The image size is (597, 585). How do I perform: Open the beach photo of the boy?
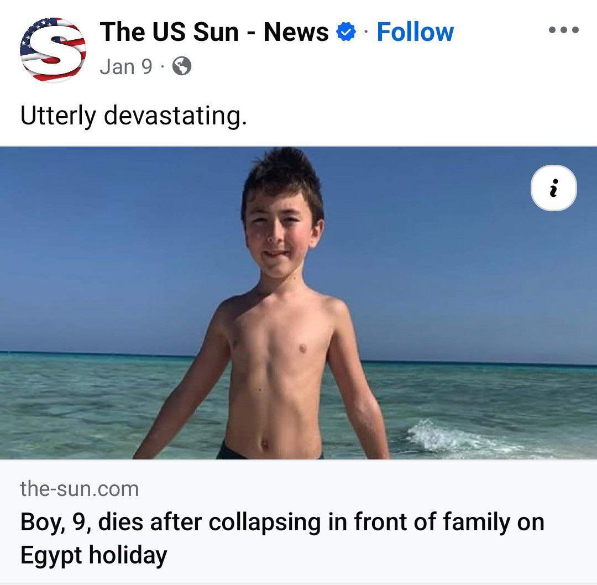(x=298, y=303)
